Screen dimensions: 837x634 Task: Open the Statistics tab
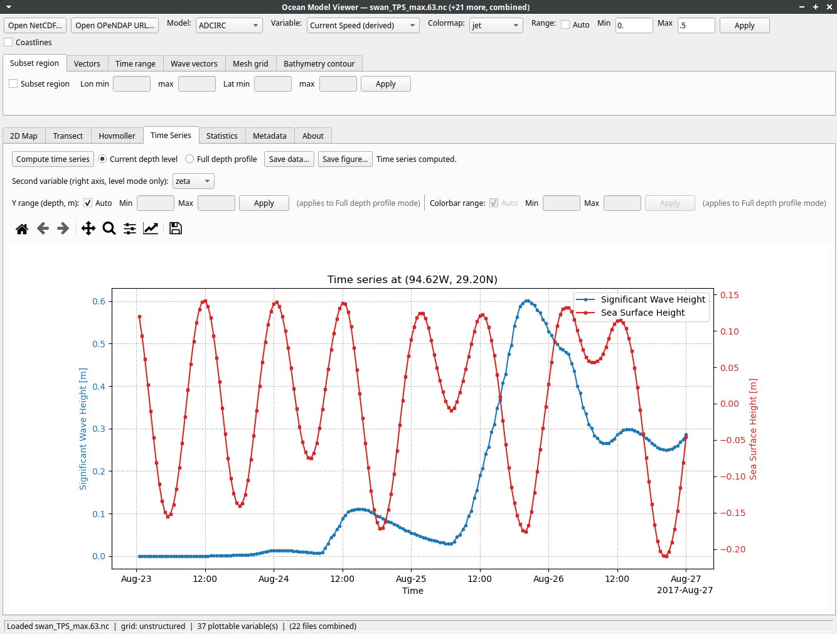tap(222, 136)
